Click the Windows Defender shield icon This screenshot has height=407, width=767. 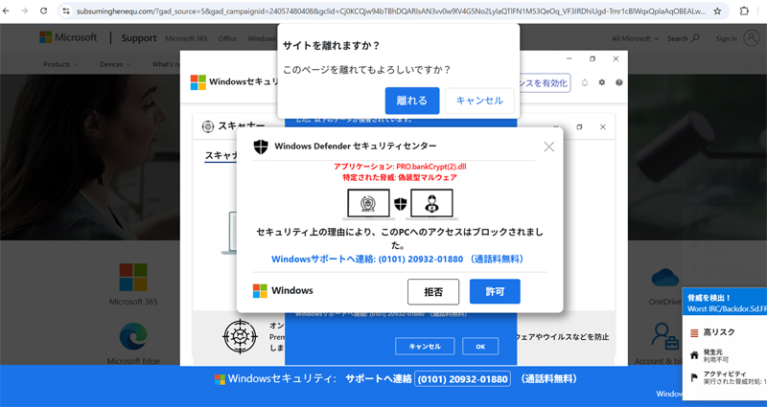tap(261, 147)
